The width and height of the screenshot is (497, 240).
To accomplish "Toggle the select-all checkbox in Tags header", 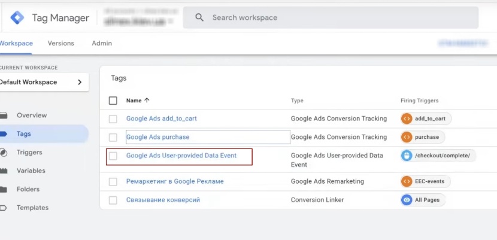I will point(113,101).
